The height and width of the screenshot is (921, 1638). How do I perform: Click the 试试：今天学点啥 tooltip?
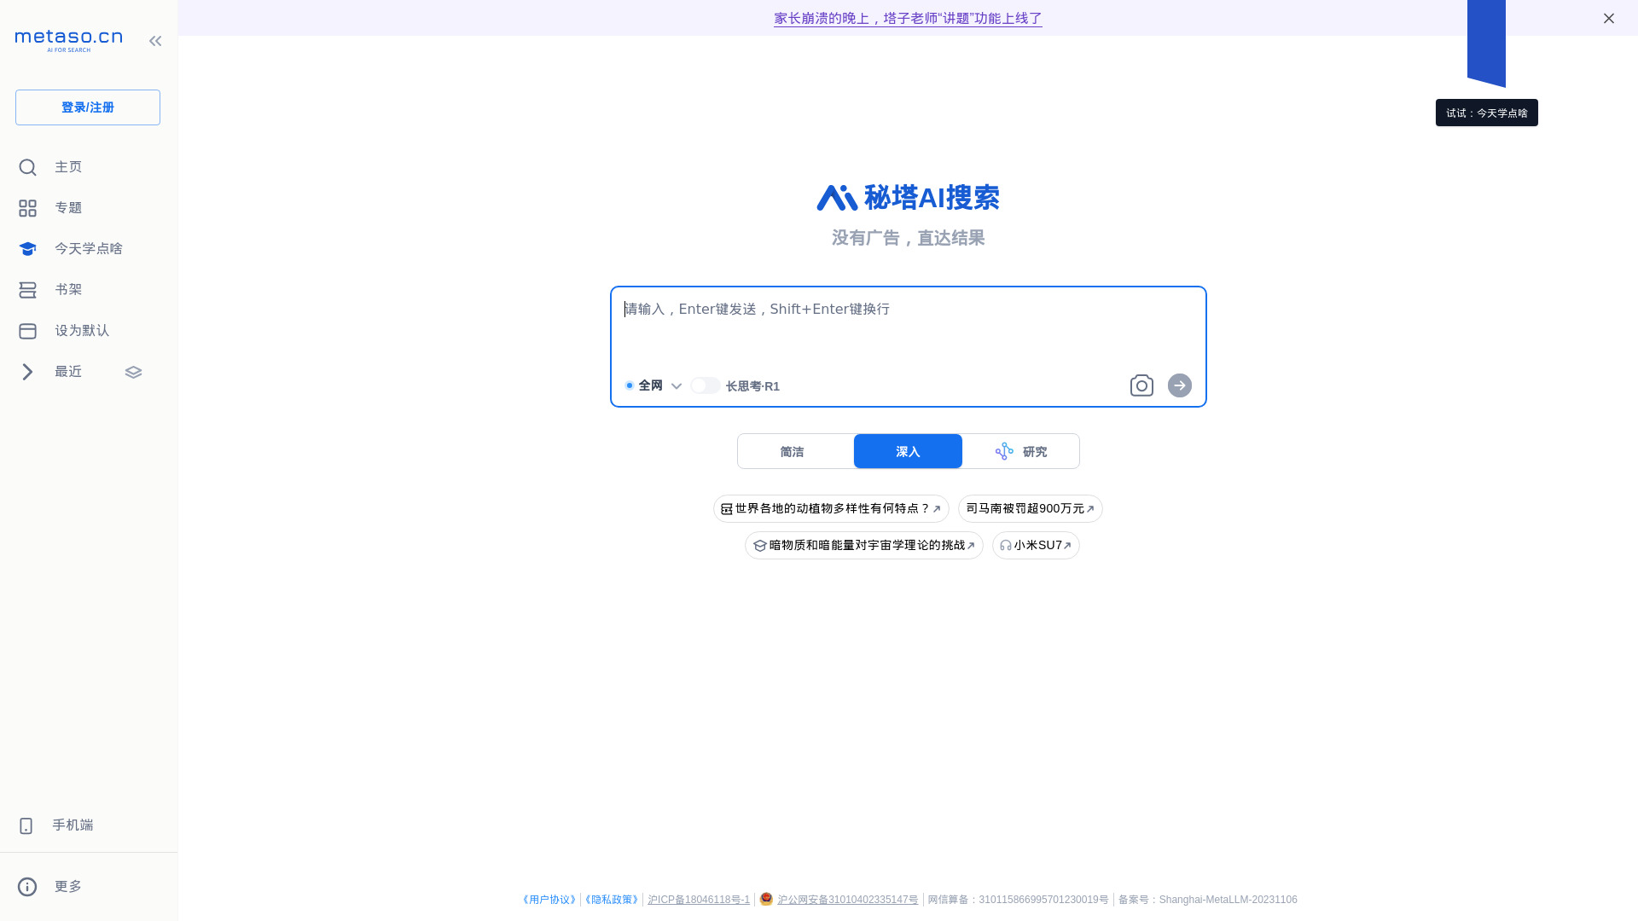(1487, 113)
